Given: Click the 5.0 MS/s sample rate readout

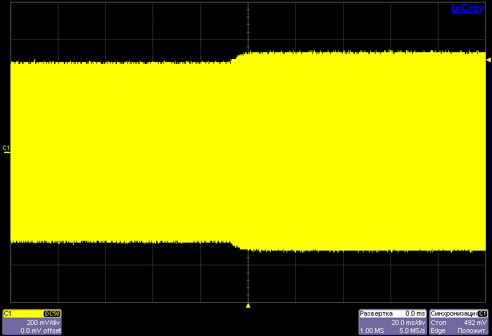Looking at the screenshot, I should coord(411,330).
